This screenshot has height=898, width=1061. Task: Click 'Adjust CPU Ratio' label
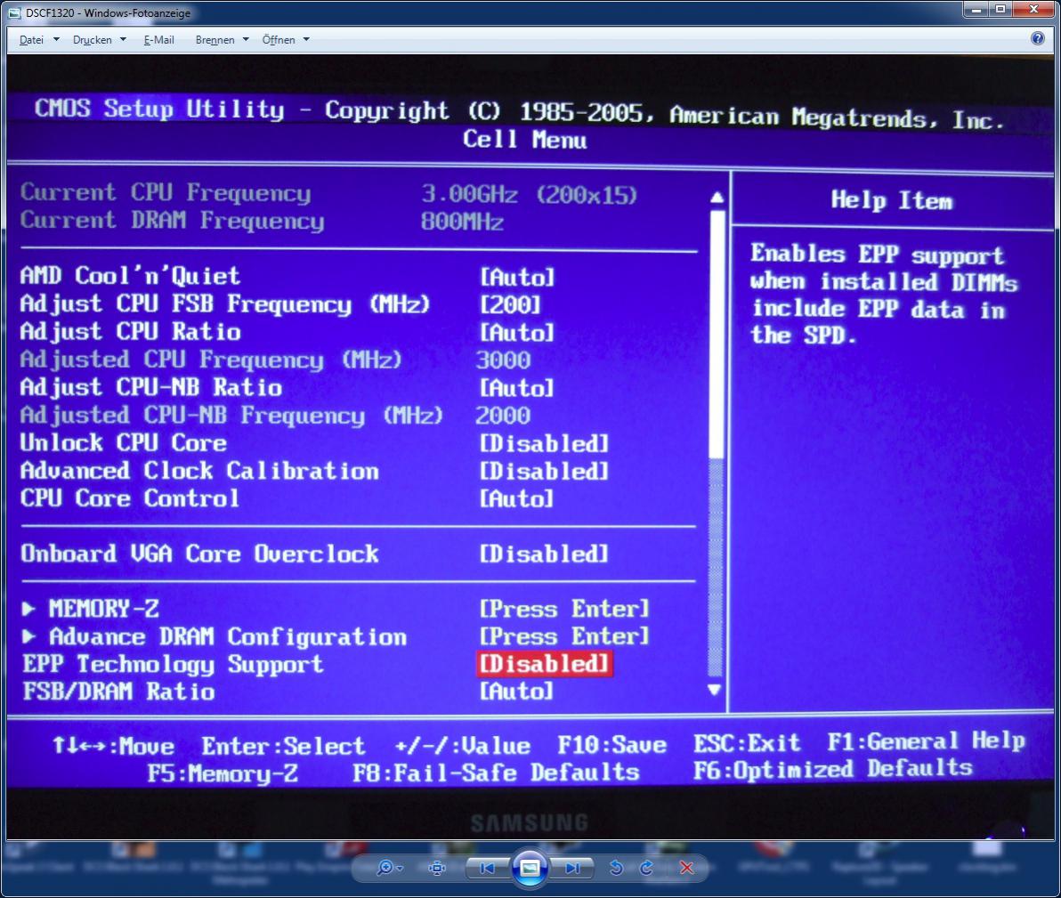coord(130,332)
